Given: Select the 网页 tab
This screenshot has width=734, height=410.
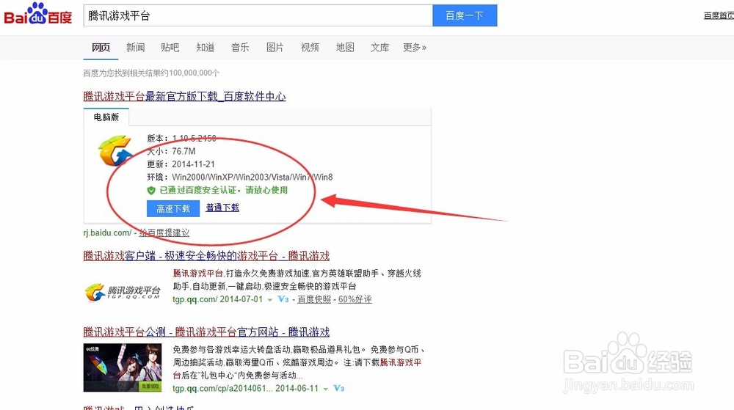Looking at the screenshot, I should (x=101, y=47).
